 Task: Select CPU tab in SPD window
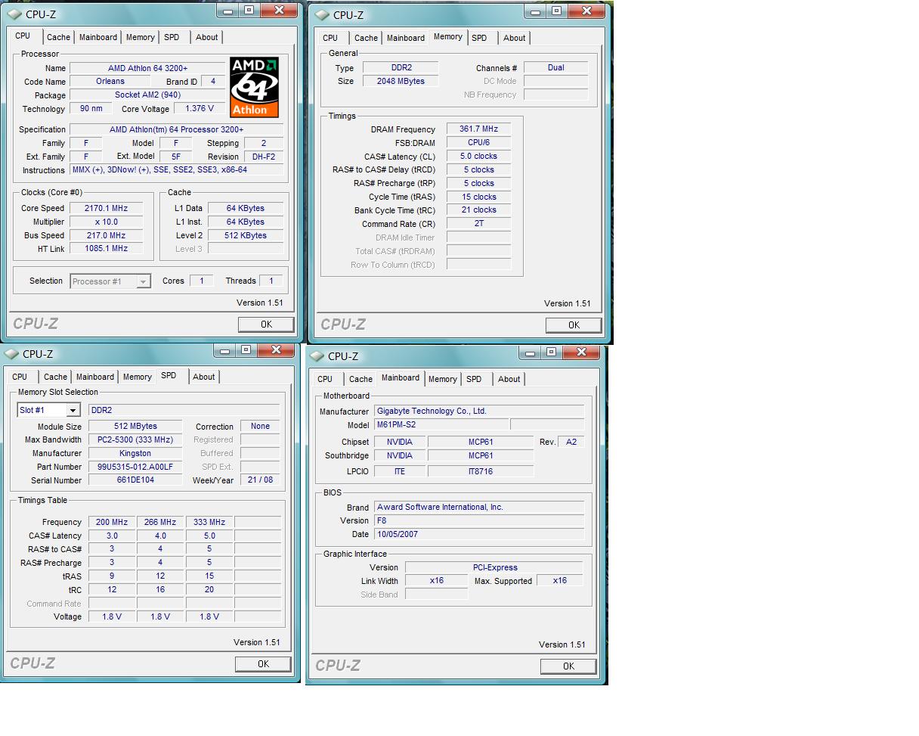point(20,377)
